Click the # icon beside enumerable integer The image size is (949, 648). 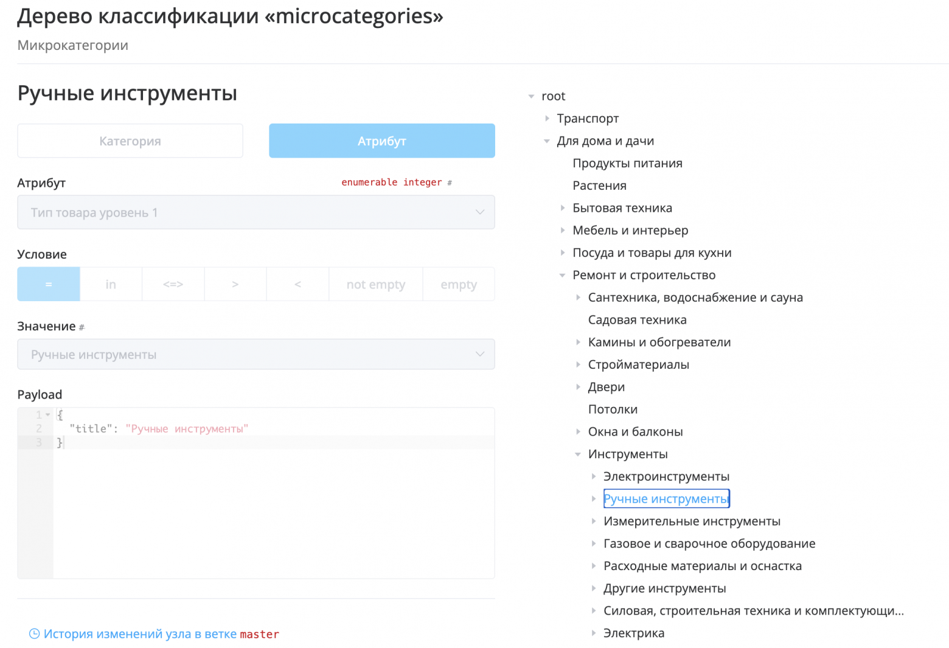[448, 182]
